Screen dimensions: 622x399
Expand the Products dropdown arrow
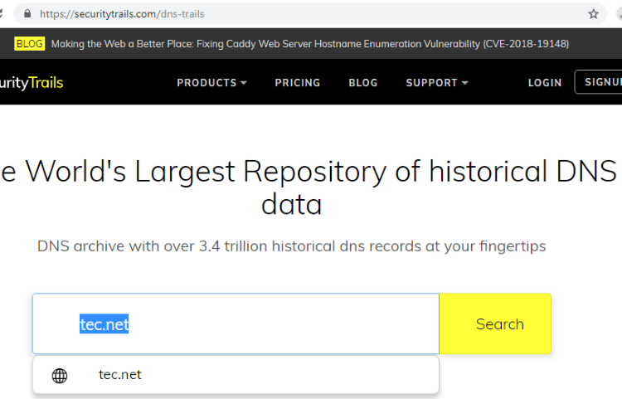point(244,82)
